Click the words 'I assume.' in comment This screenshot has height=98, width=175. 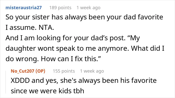(x=21, y=28)
